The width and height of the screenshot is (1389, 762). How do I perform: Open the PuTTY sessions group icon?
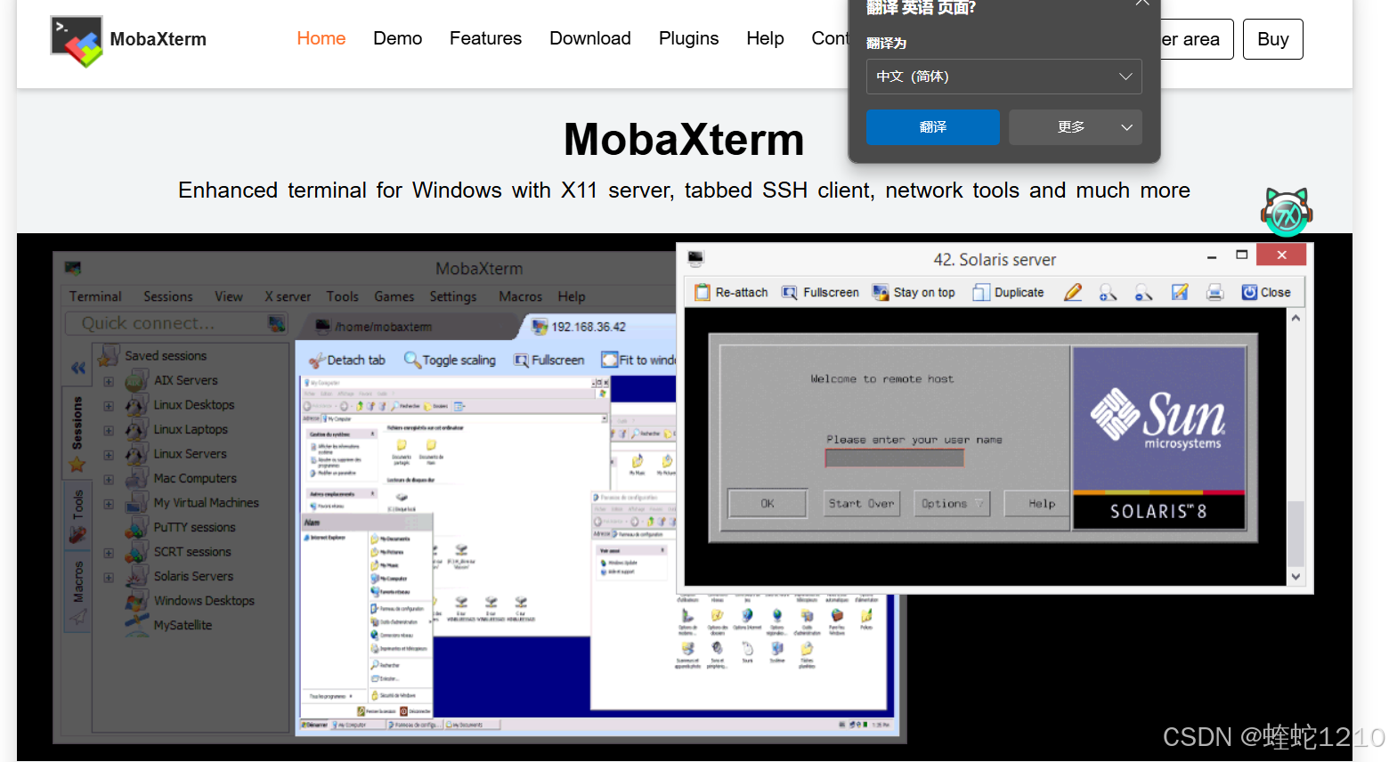pos(138,527)
